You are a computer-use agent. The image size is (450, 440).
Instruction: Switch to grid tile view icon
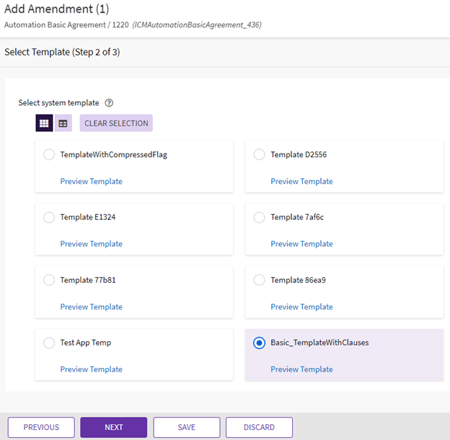coord(44,123)
